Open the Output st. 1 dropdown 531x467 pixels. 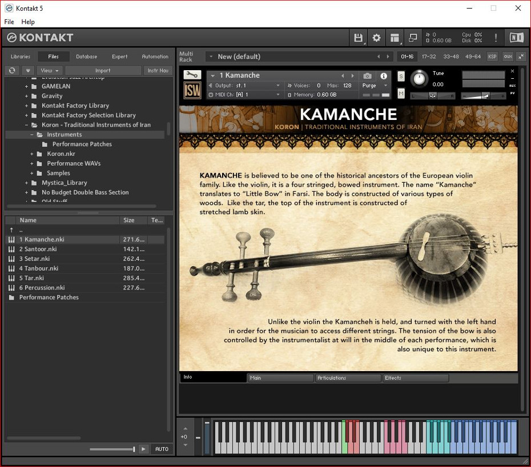(277, 85)
